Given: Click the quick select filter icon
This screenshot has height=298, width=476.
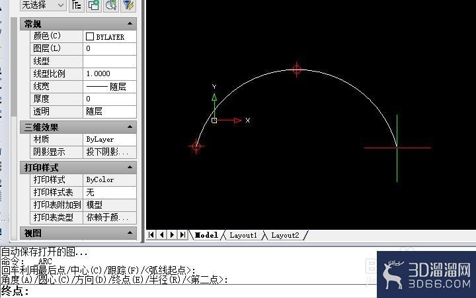Looking at the screenshot, I should (128, 5).
